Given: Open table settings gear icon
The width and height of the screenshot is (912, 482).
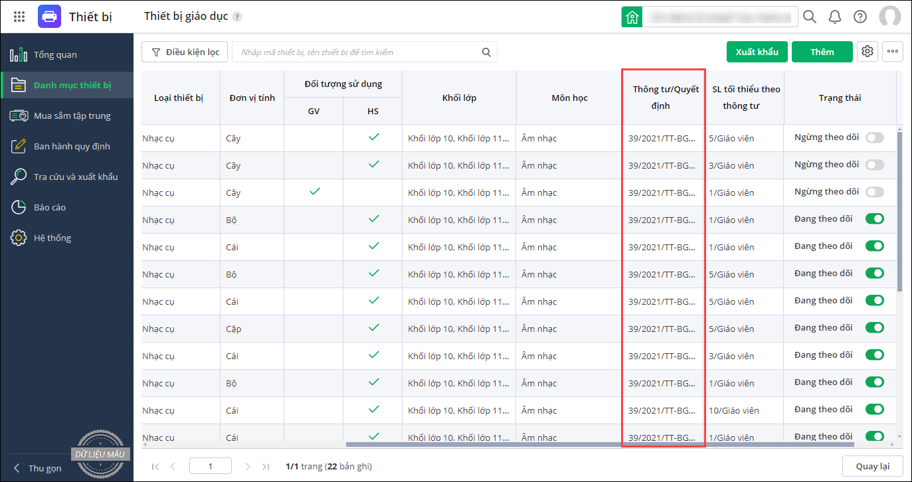Looking at the screenshot, I should (x=867, y=52).
